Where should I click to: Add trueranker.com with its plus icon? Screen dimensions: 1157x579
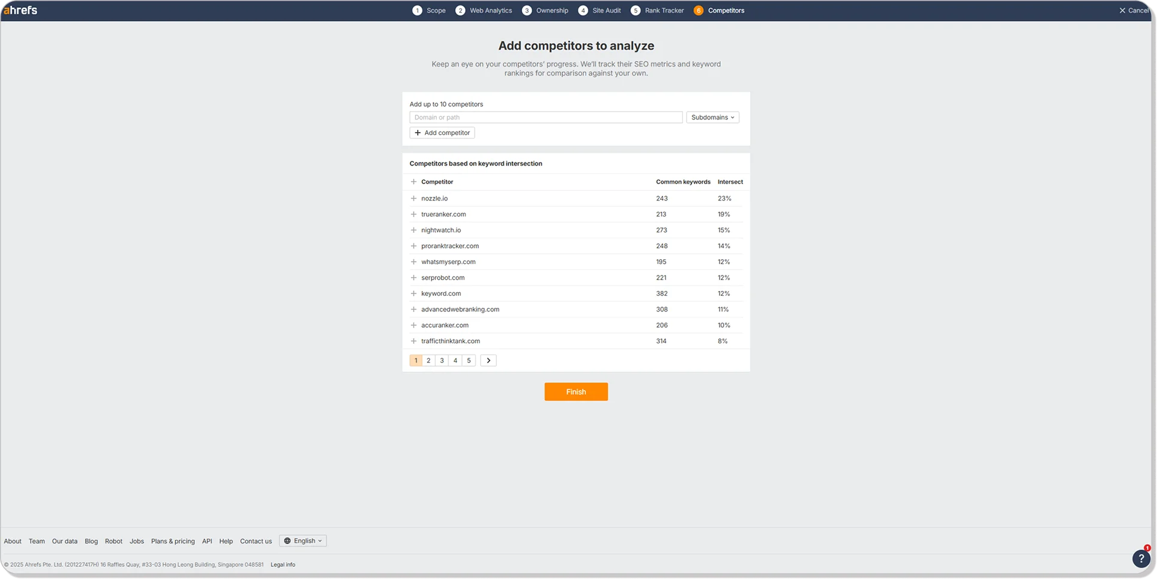413,214
